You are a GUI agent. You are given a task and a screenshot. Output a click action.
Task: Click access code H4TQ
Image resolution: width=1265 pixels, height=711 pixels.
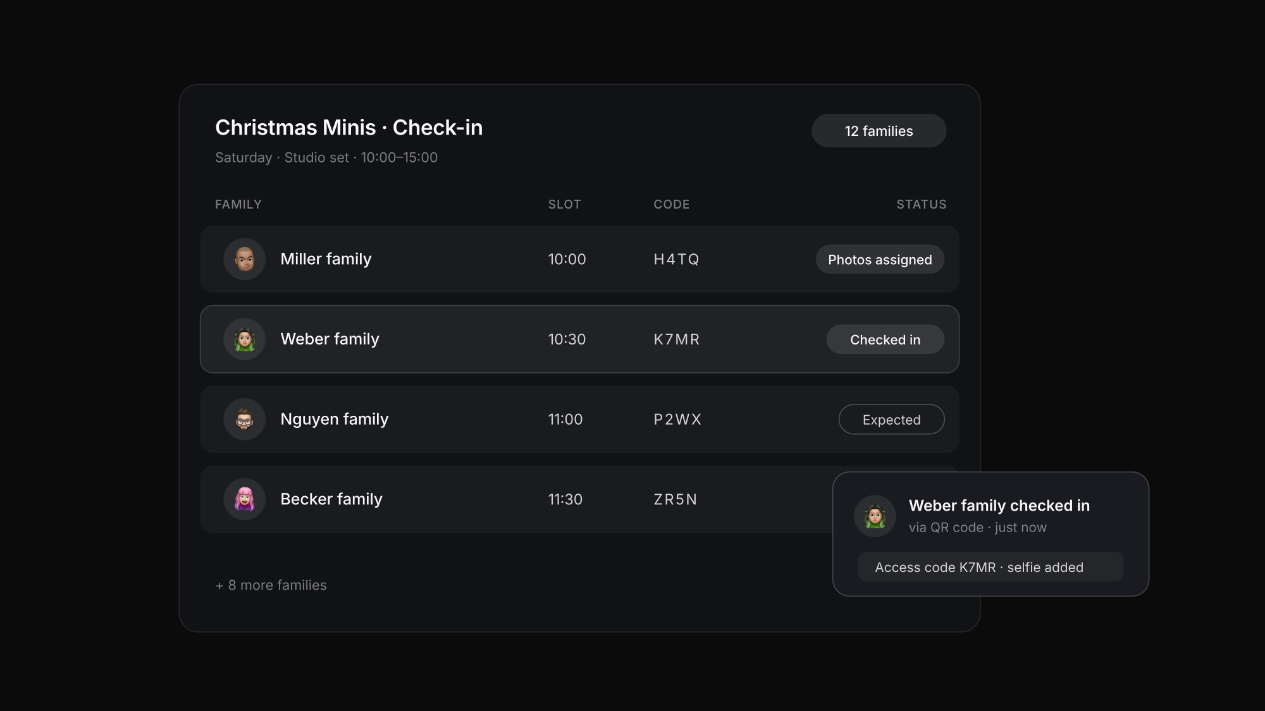(676, 259)
